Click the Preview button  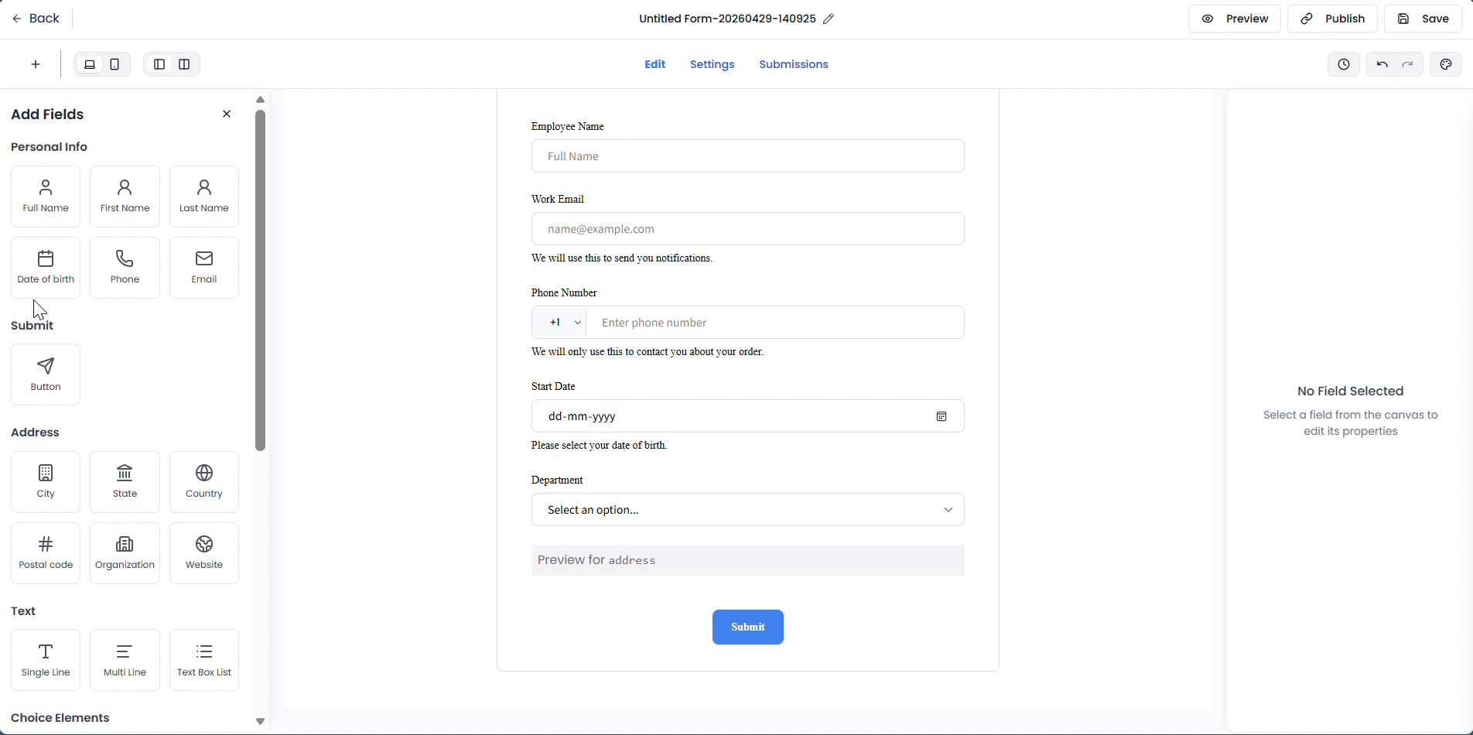click(x=1235, y=19)
